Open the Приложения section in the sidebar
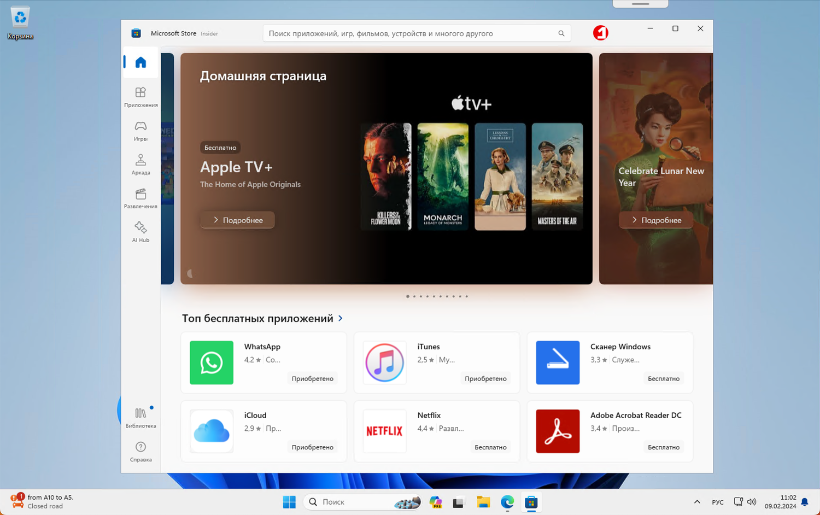The width and height of the screenshot is (820, 515). click(140, 97)
